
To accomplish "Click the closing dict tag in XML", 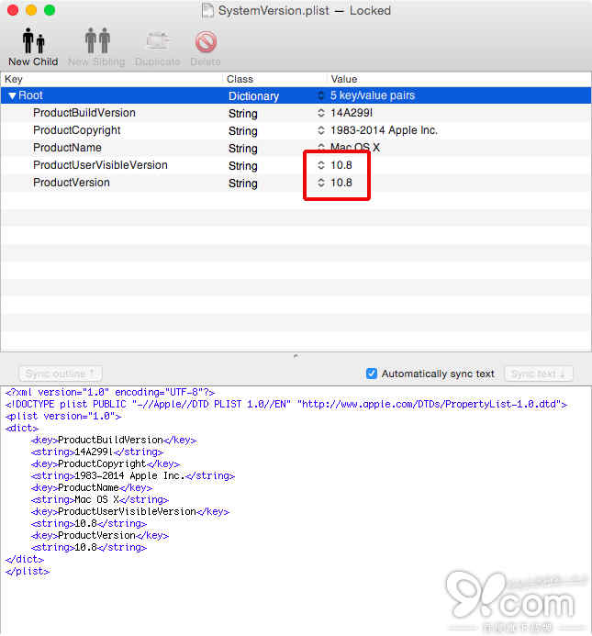I will coord(25,559).
